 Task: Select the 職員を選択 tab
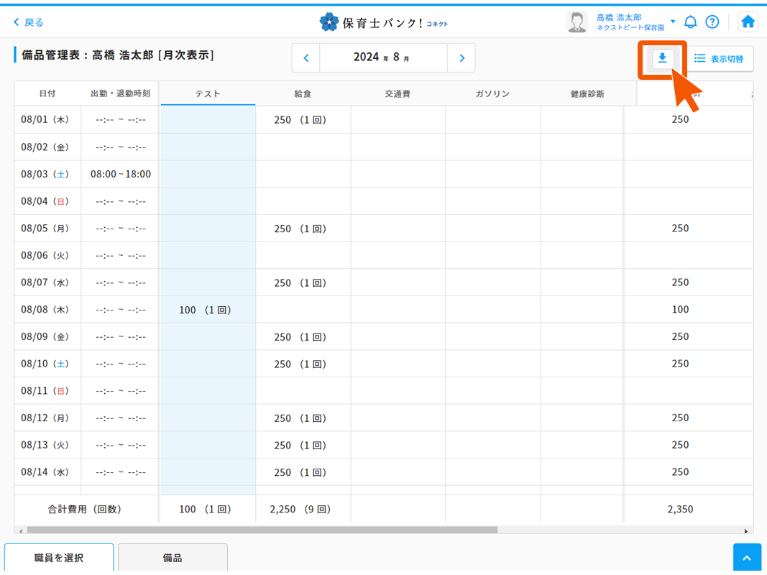[x=59, y=558]
